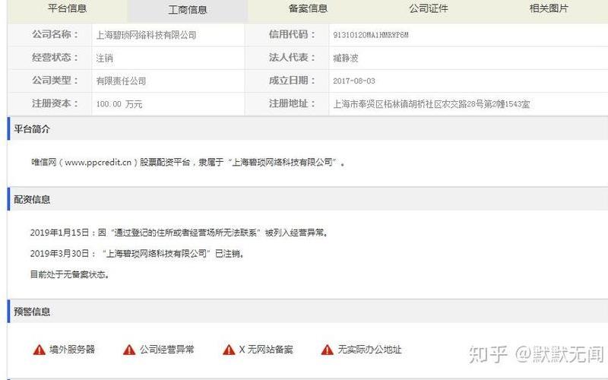This screenshot has height=380, width=608.
Task: Click the 法人代表 name value
Action: pos(346,59)
